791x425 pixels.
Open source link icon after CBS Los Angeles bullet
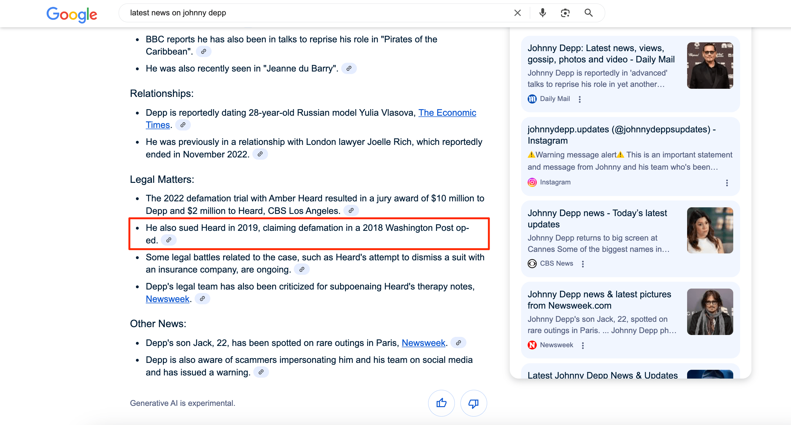[x=351, y=211]
